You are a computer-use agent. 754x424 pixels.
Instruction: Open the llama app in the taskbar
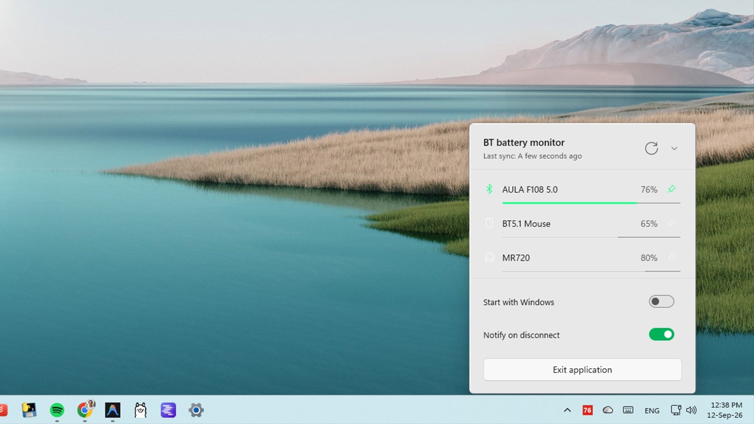point(140,410)
